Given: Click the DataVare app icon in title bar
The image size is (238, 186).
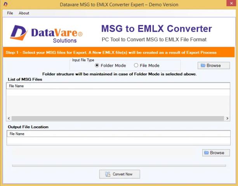Looking at the screenshot, I should coord(5,4).
